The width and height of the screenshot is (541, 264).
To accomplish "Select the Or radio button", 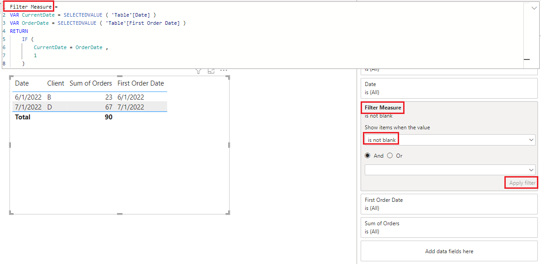I will (x=390, y=156).
